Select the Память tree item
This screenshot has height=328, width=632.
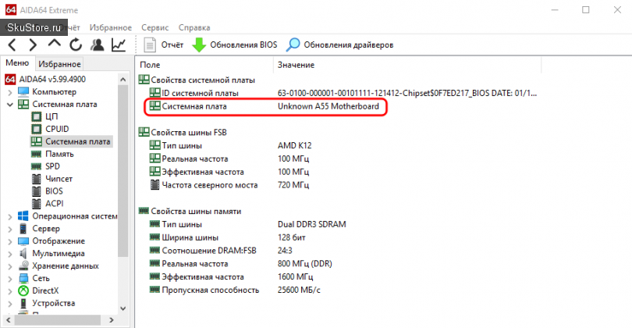53,154
